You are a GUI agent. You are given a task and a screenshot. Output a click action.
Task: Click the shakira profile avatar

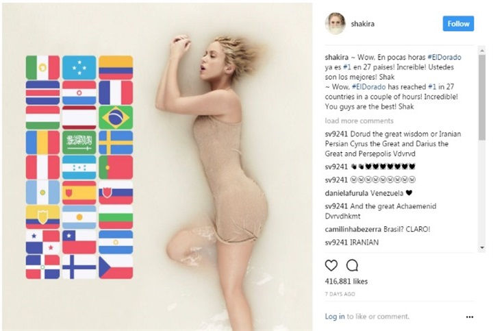point(335,23)
